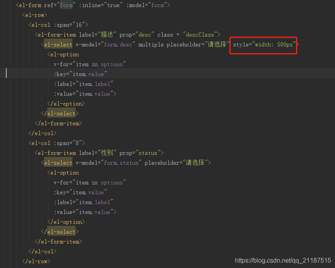This screenshot has height=268, width=335.
Task: Open the blog.csdn.net watermark URL
Action: click(x=283, y=261)
